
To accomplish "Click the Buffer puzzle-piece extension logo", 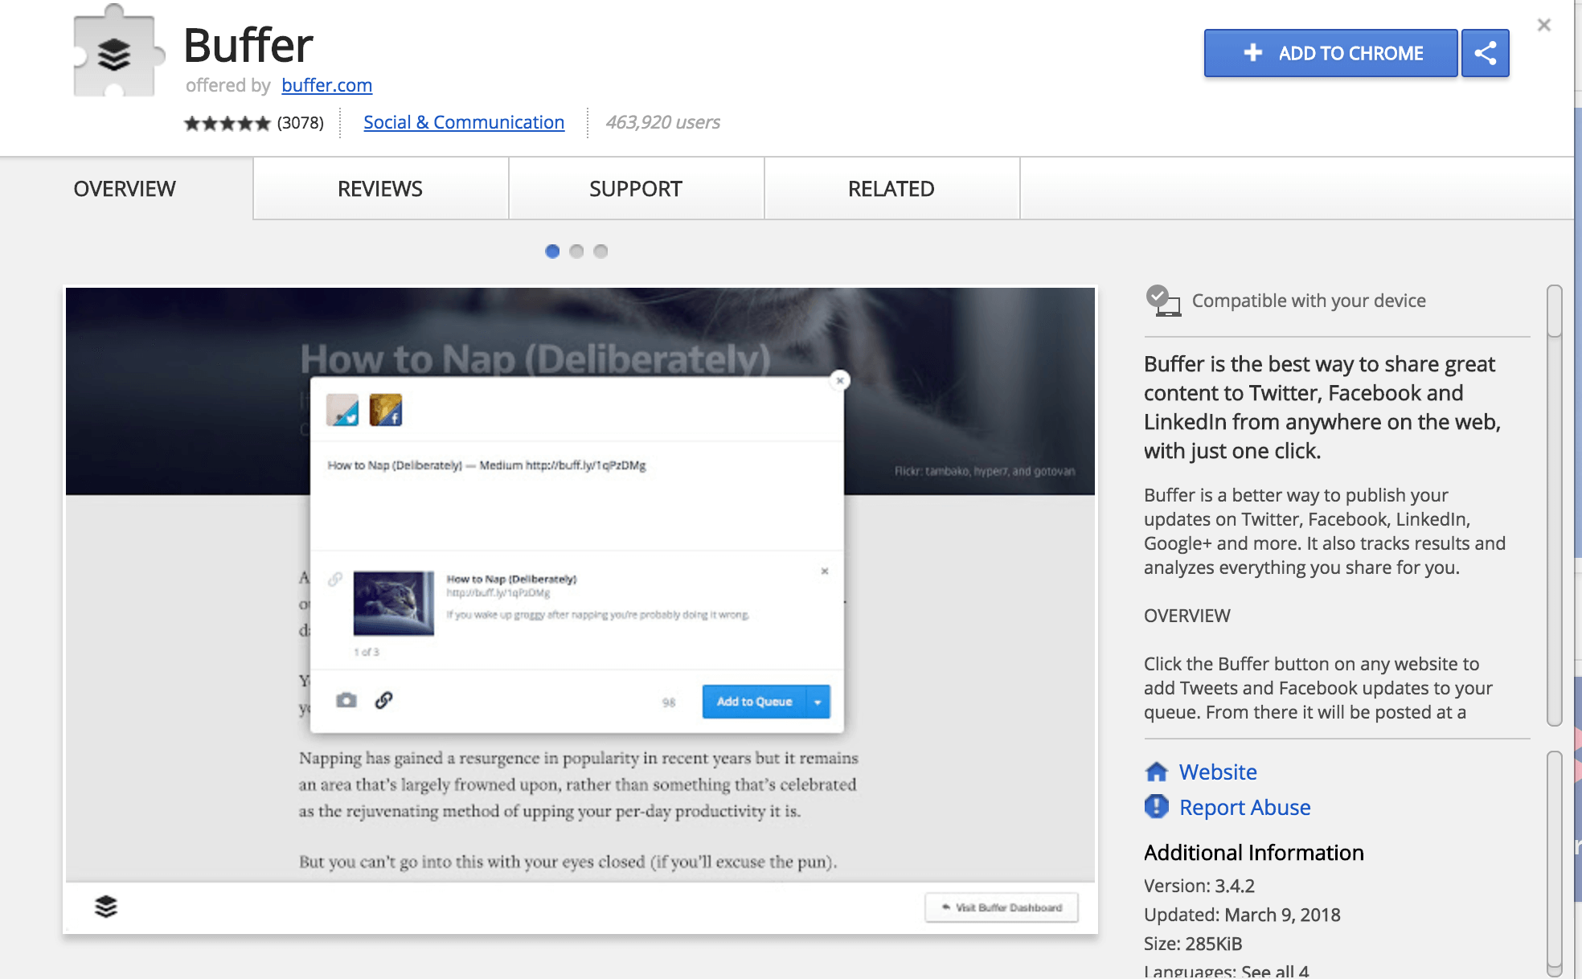I will click(x=115, y=53).
